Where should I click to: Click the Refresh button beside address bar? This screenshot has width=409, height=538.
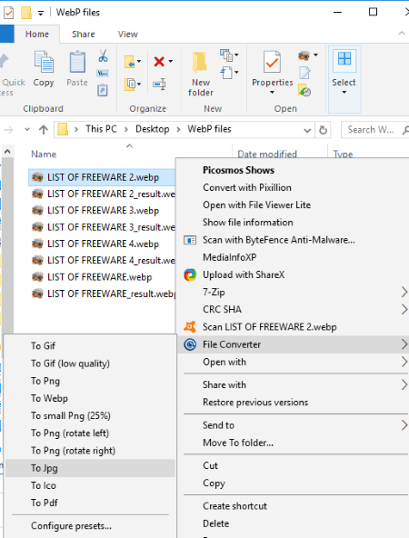[x=323, y=130]
